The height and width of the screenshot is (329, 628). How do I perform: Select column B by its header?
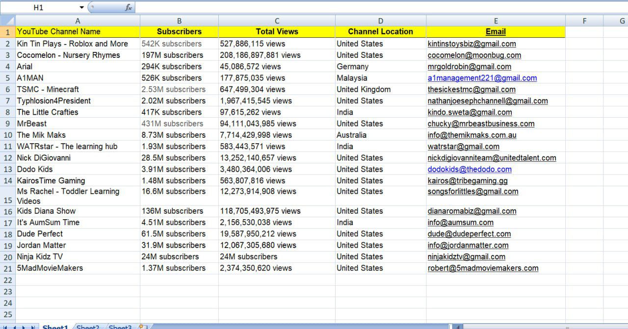(179, 21)
